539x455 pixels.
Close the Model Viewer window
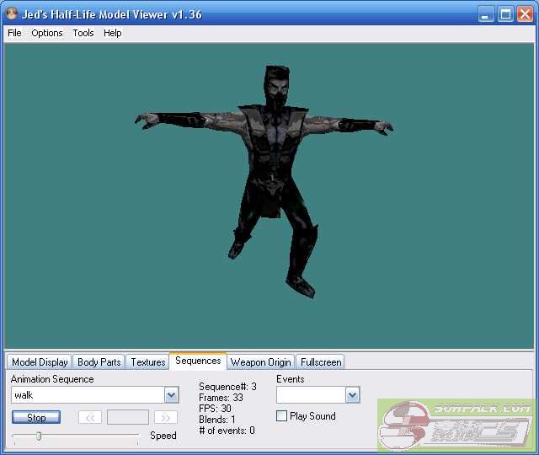click(x=526, y=14)
